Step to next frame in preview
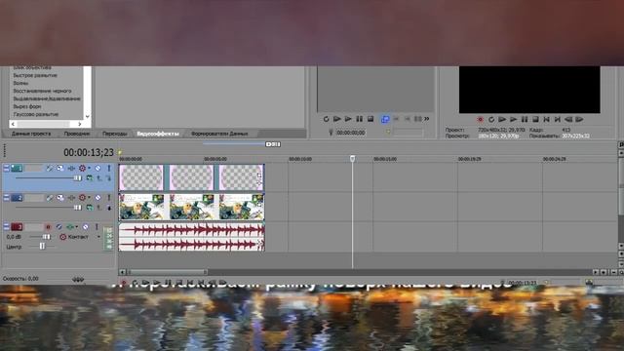The image size is (624, 351). pyautogui.click(x=580, y=119)
